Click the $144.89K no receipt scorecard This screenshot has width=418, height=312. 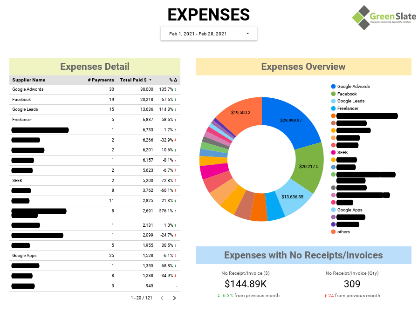(x=246, y=284)
